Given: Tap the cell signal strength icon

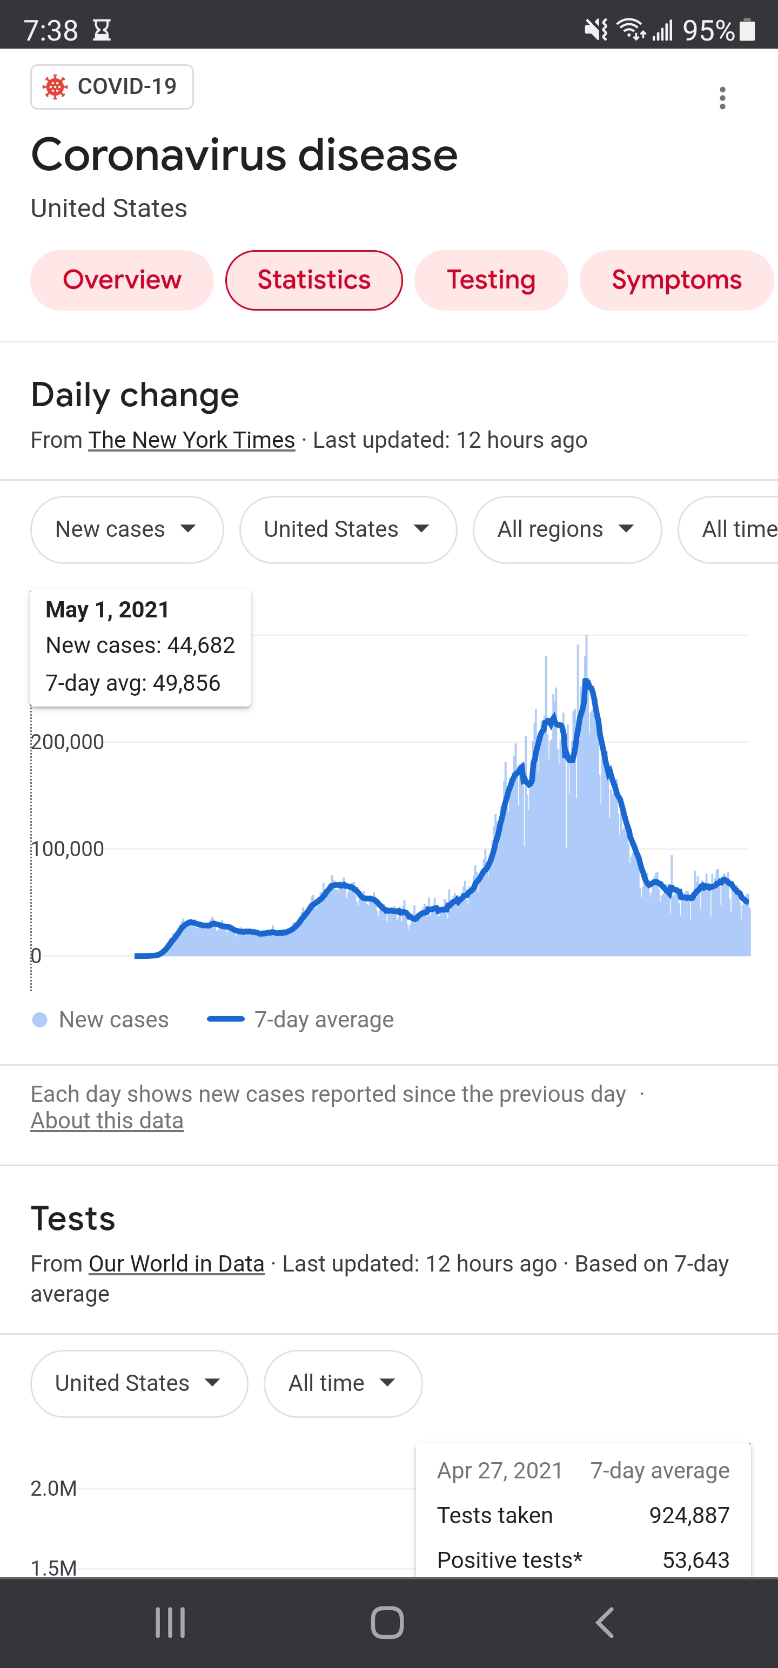Looking at the screenshot, I should click(662, 29).
